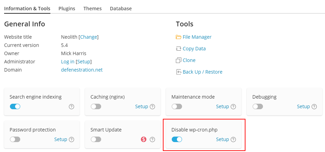
Task: Open the Database tab
Action: pos(121,9)
